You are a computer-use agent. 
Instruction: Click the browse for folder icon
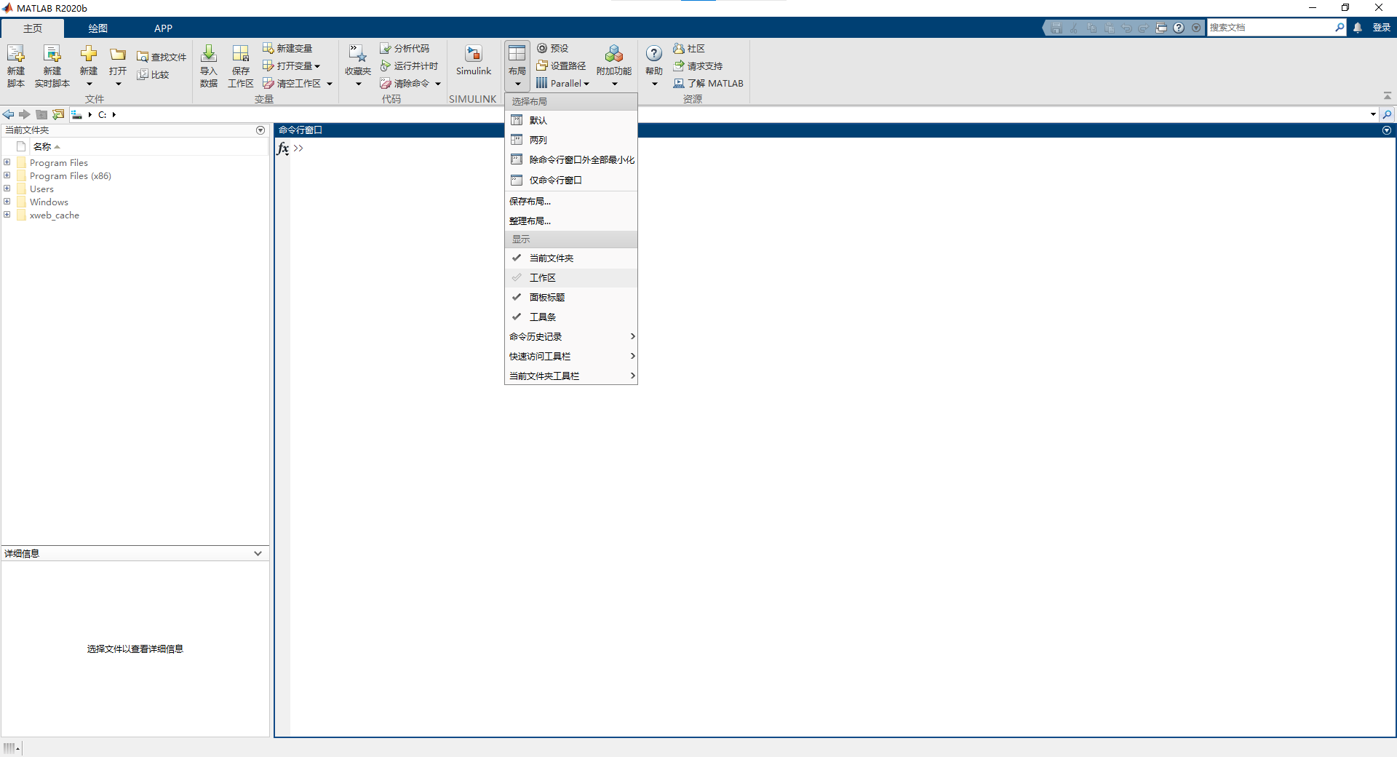58,114
